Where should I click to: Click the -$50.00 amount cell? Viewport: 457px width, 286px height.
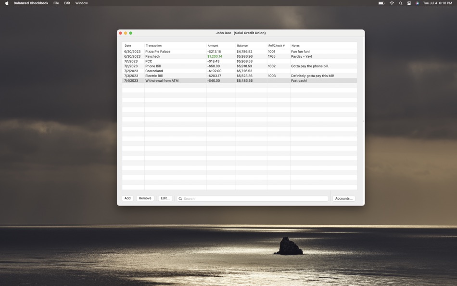pyautogui.click(x=213, y=66)
